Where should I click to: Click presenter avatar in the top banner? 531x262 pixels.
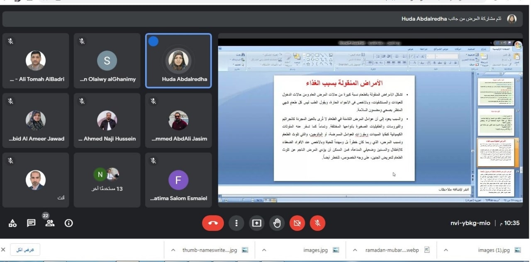[x=512, y=19]
